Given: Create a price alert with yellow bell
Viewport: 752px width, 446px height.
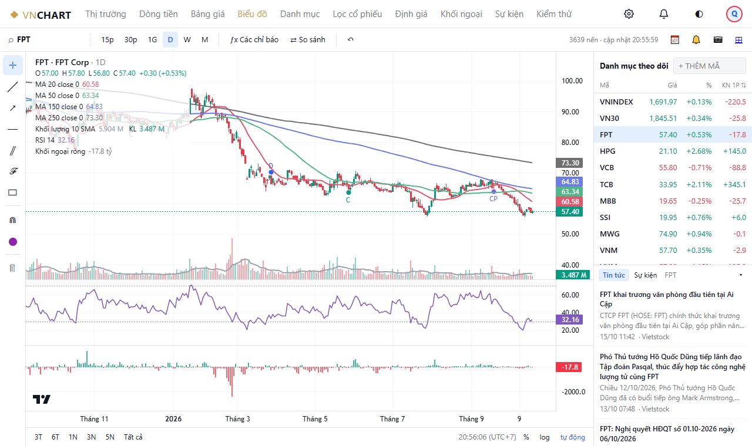Looking at the screenshot, I should click(x=696, y=40).
